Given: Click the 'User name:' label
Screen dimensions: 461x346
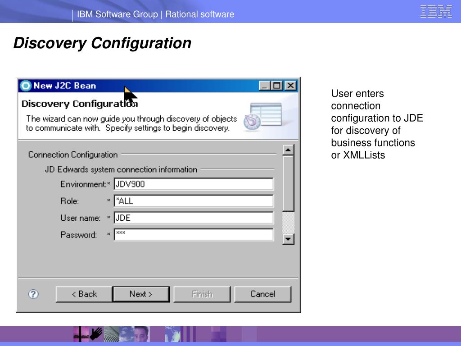Looking at the screenshot, I should 81,218.
